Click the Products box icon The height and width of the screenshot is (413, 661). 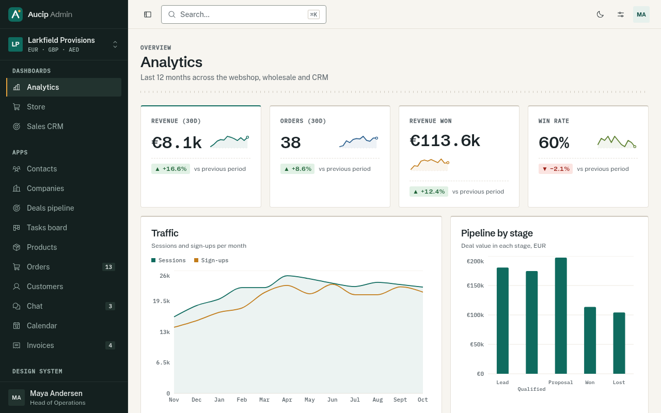(17, 247)
